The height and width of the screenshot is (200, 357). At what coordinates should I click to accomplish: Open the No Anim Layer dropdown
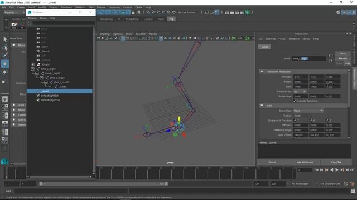(301, 184)
